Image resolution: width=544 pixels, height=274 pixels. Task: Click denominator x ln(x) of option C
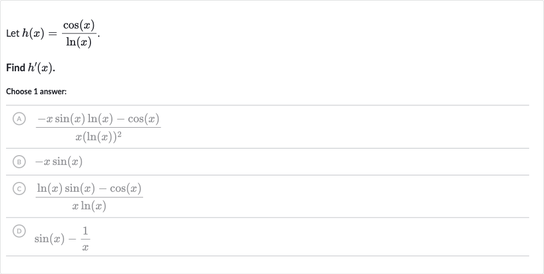(x=89, y=206)
